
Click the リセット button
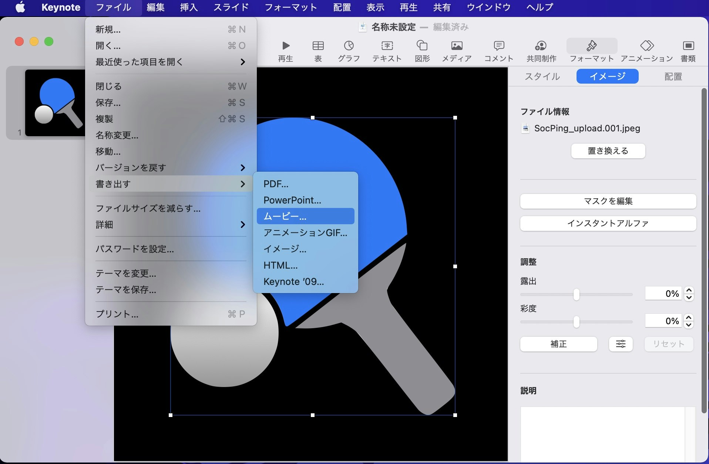pos(669,344)
